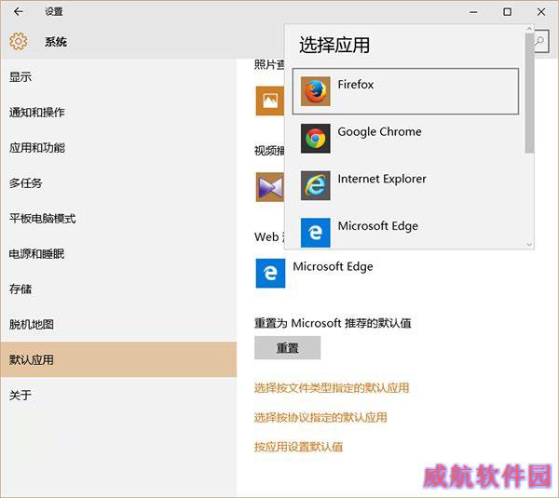Click the back arrow in the title bar
The width and height of the screenshot is (559, 498).
click(19, 11)
